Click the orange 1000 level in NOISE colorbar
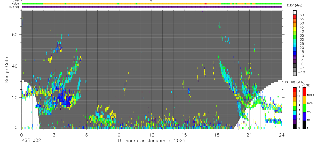The width and height of the screenshot is (317, 146). coord(304,100)
